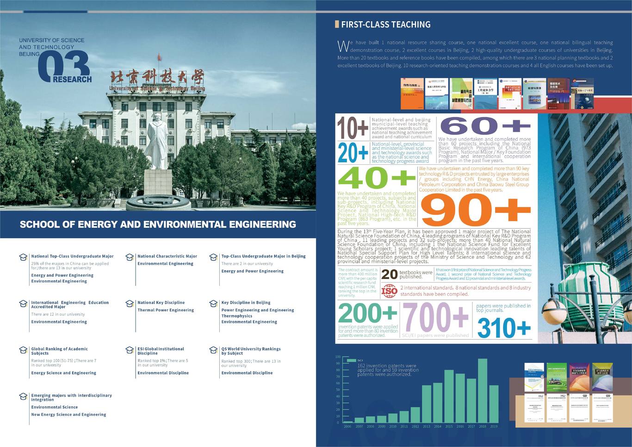632x447 pixels.
Task: Select 'Energy Science and Engineering' under Global Ranking
Action: pos(64,373)
